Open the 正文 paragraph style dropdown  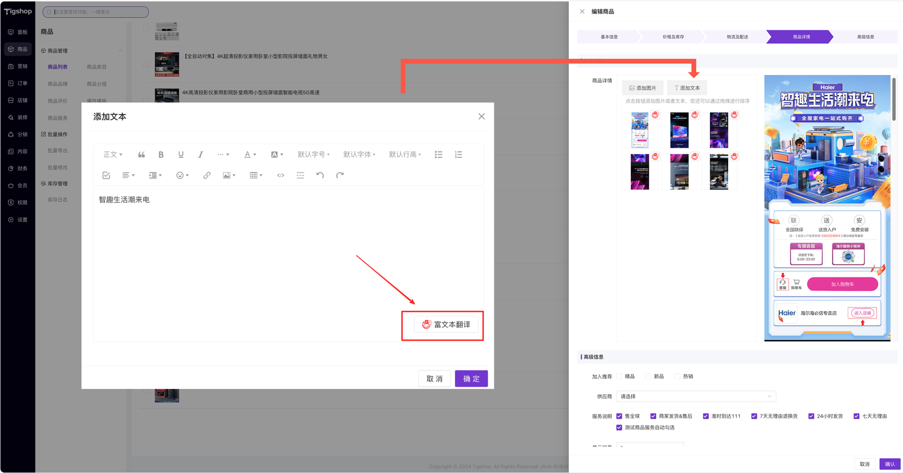point(112,154)
